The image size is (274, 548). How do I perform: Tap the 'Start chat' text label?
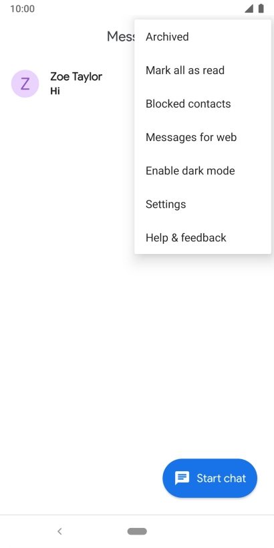[221, 478]
